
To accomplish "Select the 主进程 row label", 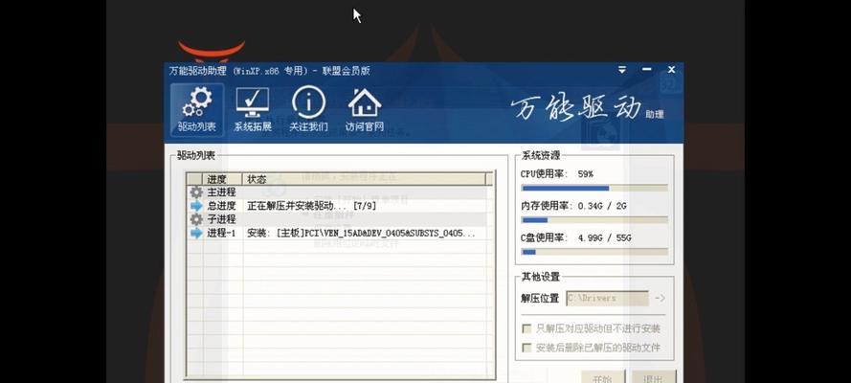I will [x=221, y=192].
